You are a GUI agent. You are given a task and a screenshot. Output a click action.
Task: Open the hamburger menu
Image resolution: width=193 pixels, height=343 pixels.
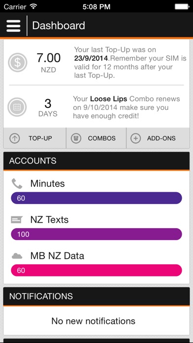tap(13, 26)
